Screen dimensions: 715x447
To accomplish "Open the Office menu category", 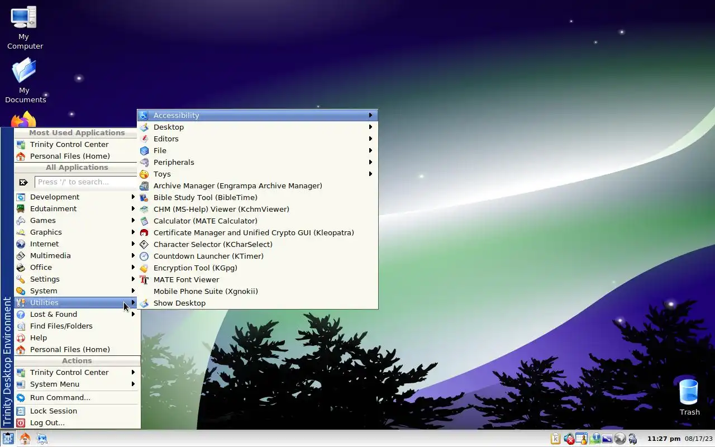I will [76, 267].
